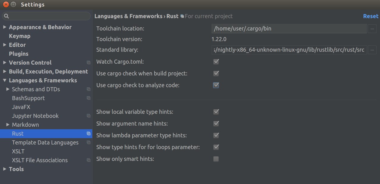The height and width of the screenshot is (184, 380).
Task: Click project-scope icon beside XSLT File Associations
Action: pyautogui.click(x=88, y=160)
